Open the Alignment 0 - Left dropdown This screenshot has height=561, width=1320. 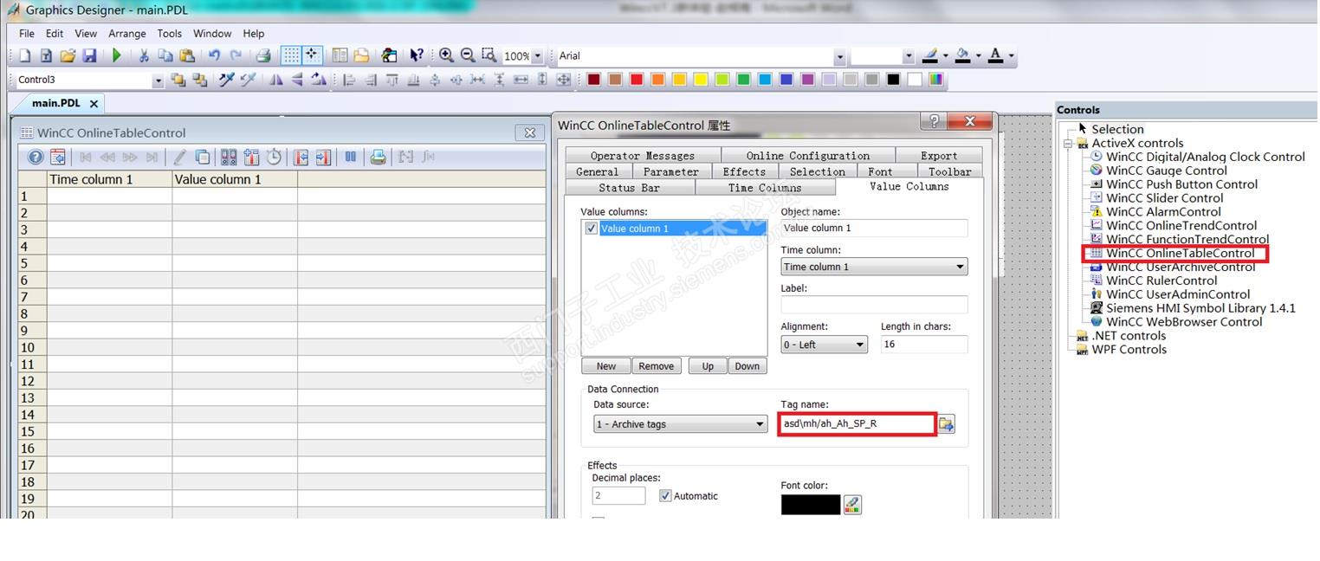(824, 345)
